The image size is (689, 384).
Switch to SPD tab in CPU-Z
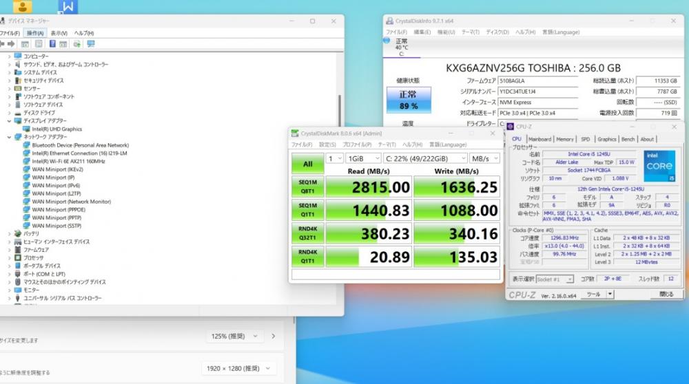(585, 139)
